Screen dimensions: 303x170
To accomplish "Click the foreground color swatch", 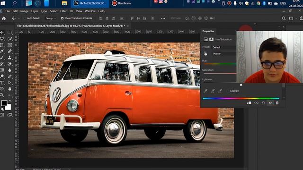I will [4, 103].
